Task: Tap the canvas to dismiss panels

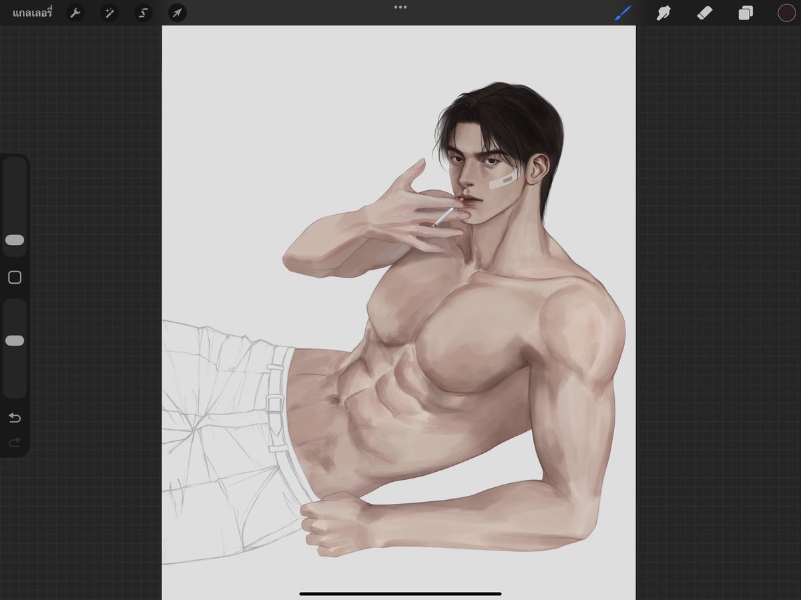Action: coord(400,300)
